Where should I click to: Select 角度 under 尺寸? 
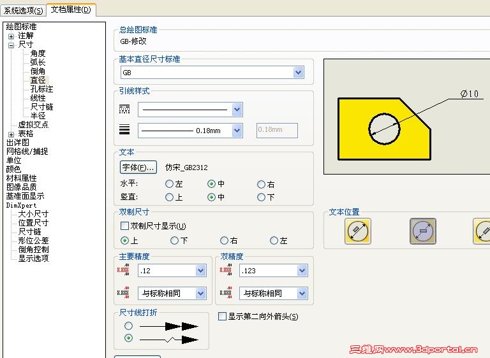pos(38,54)
